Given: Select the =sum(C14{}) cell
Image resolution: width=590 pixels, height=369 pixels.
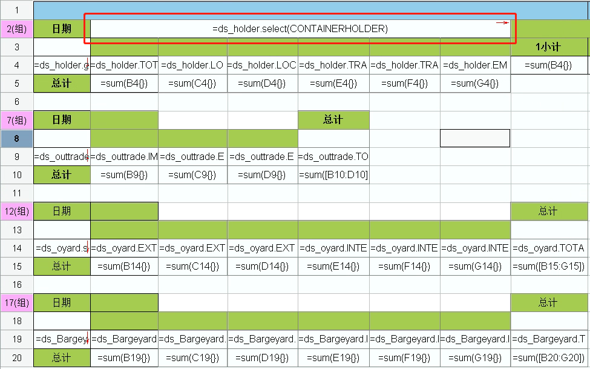Looking at the screenshot, I should point(192,267).
